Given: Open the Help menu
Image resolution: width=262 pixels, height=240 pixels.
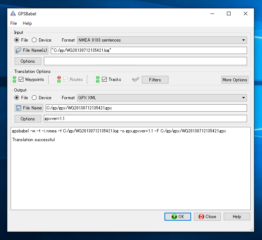Looking at the screenshot, I should click(27, 23).
